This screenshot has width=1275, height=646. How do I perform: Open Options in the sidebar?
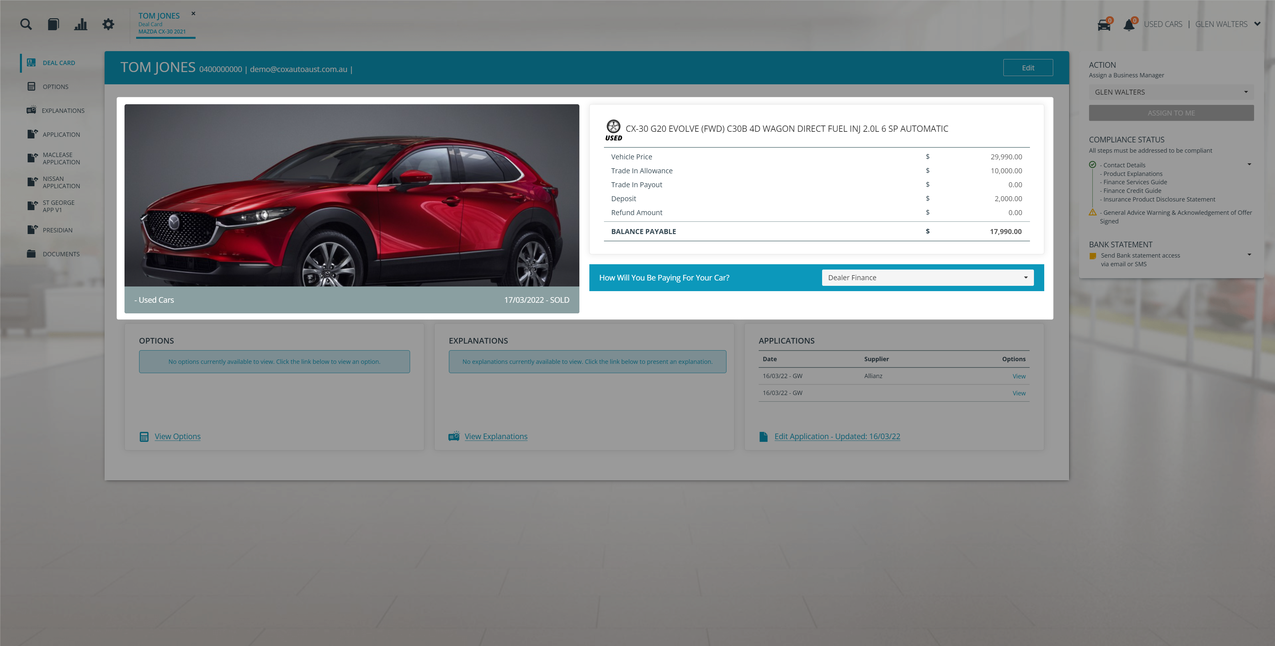pyautogui.click(x=55, y=87)
